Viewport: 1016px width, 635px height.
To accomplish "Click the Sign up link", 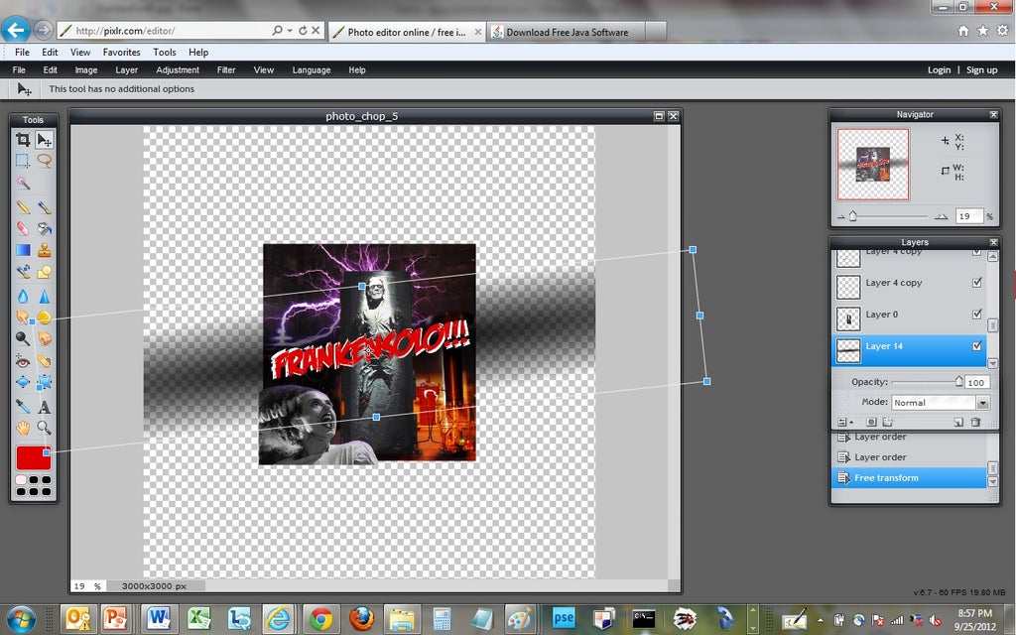I will [x=981, y=70].
